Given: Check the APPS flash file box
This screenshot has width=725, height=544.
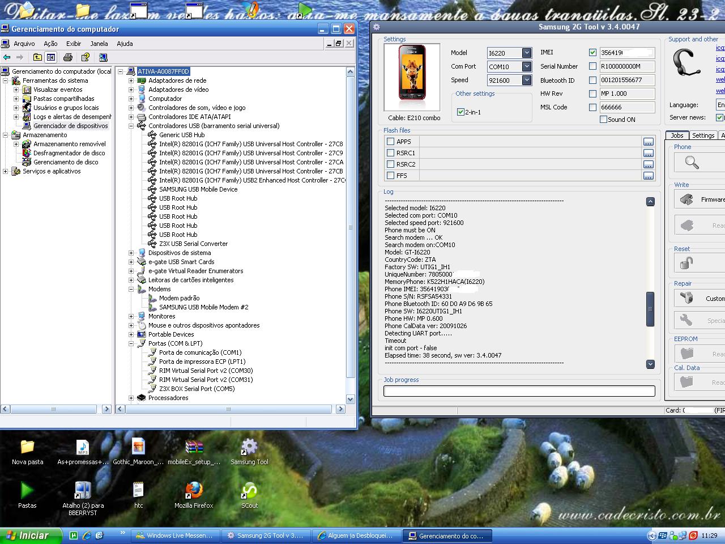Looking at the screenshot, I should pos(390,142).
